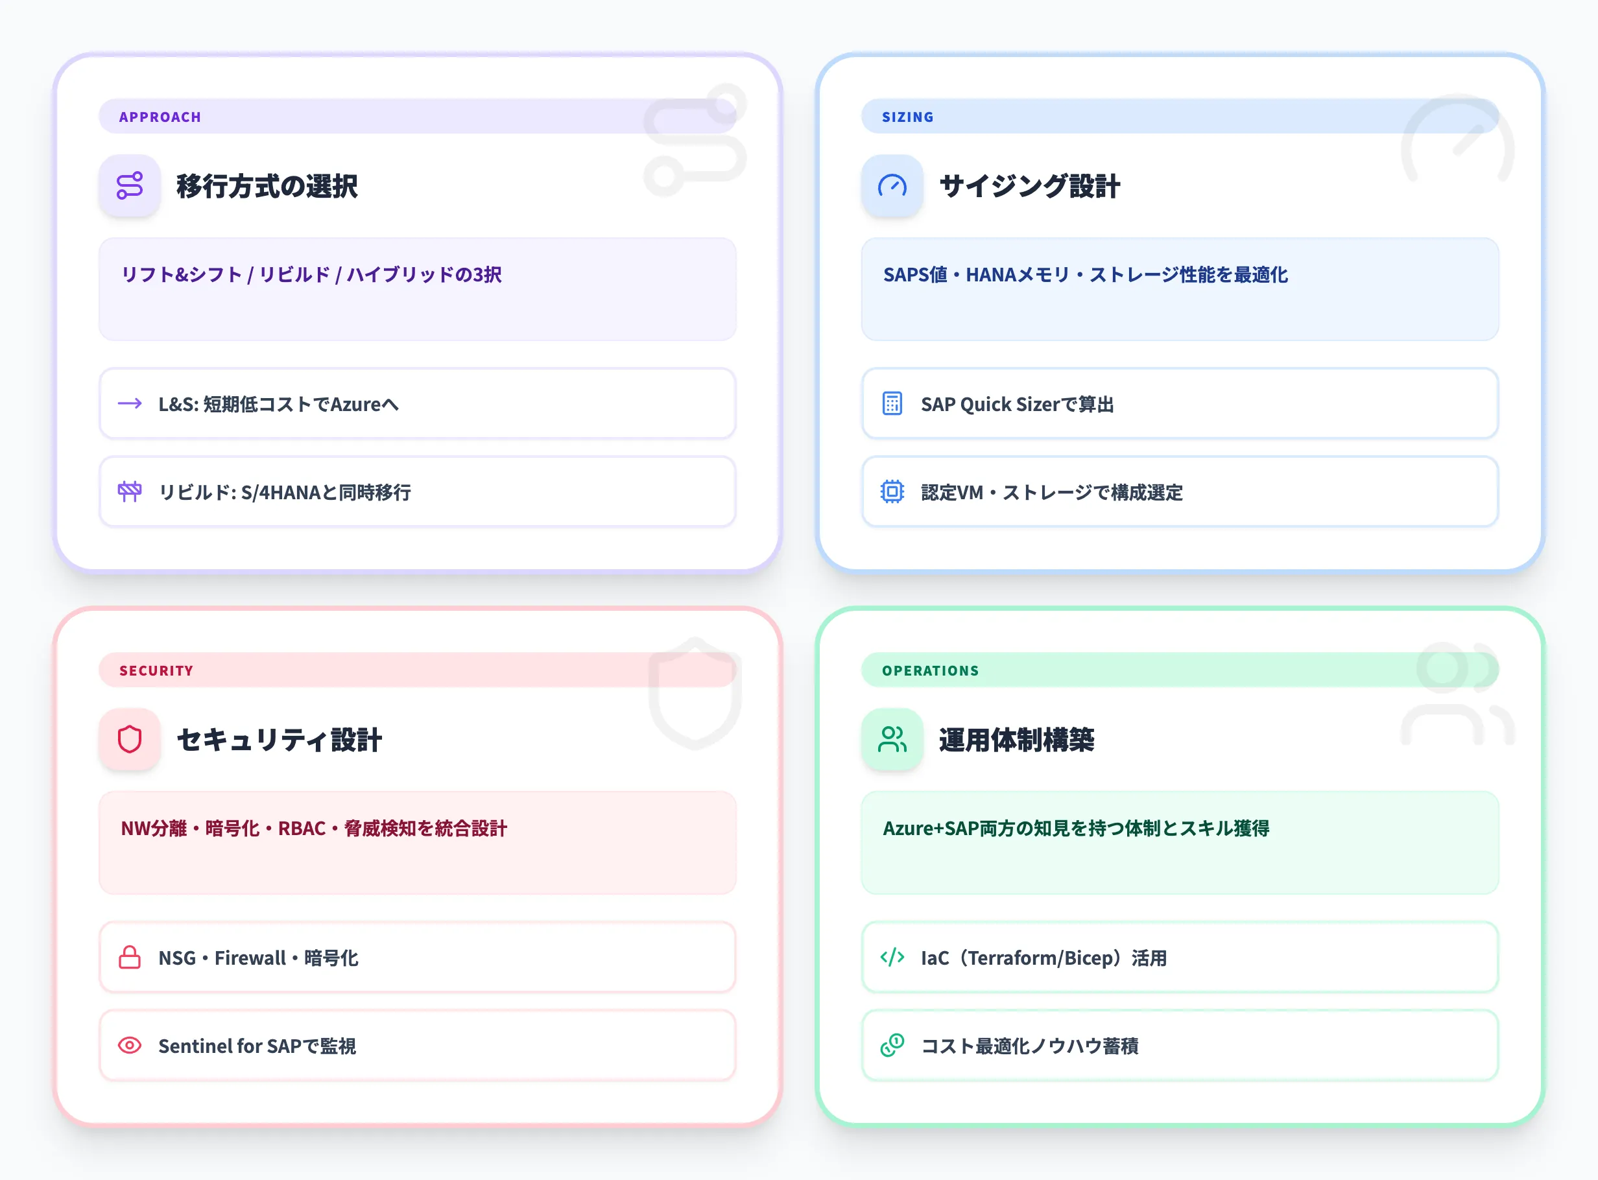1598x1180 pixels.
Task: Click the signpost icon next to リビルド row
Action: coord(130,493)
